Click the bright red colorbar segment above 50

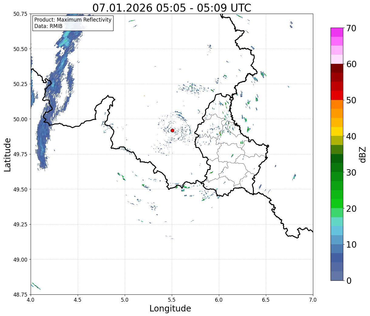[x=337, y=95]
